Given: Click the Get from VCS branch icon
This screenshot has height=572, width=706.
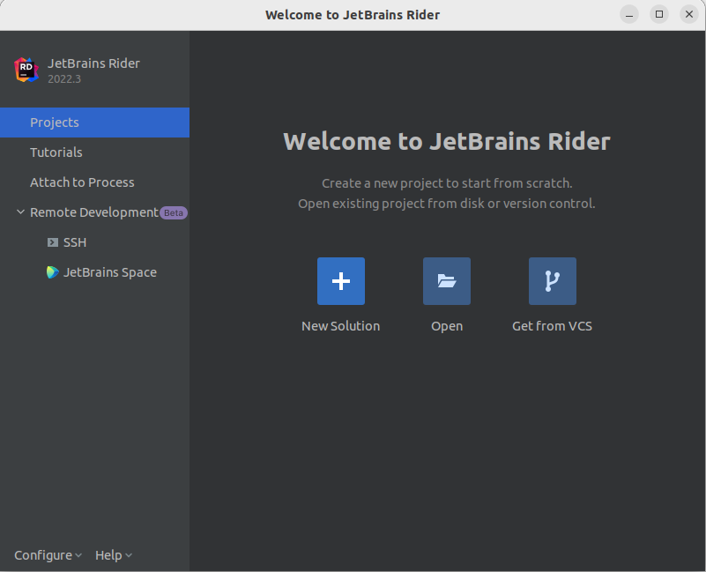Looking at the screenshot, I should [553, 281].
